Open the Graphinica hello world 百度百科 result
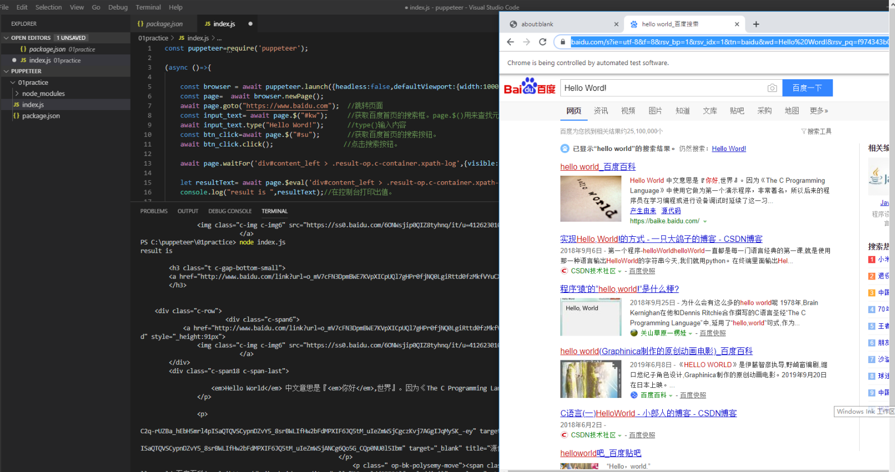This screenshot has width=895, height=472. tap(656, 351)
